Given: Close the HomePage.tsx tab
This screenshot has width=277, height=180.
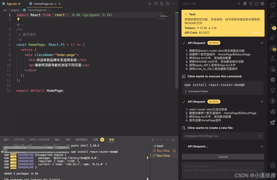Looking at the screenshot, I should [60, 4].
